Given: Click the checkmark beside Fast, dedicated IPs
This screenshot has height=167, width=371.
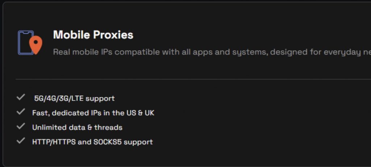Looking at the screenshot, I should (21, 112).
